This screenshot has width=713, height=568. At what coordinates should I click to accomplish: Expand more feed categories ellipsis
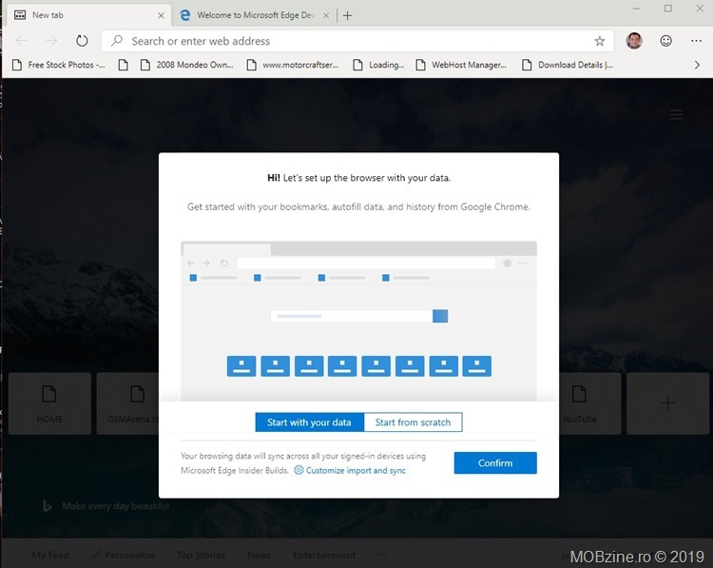coord(380,555)
